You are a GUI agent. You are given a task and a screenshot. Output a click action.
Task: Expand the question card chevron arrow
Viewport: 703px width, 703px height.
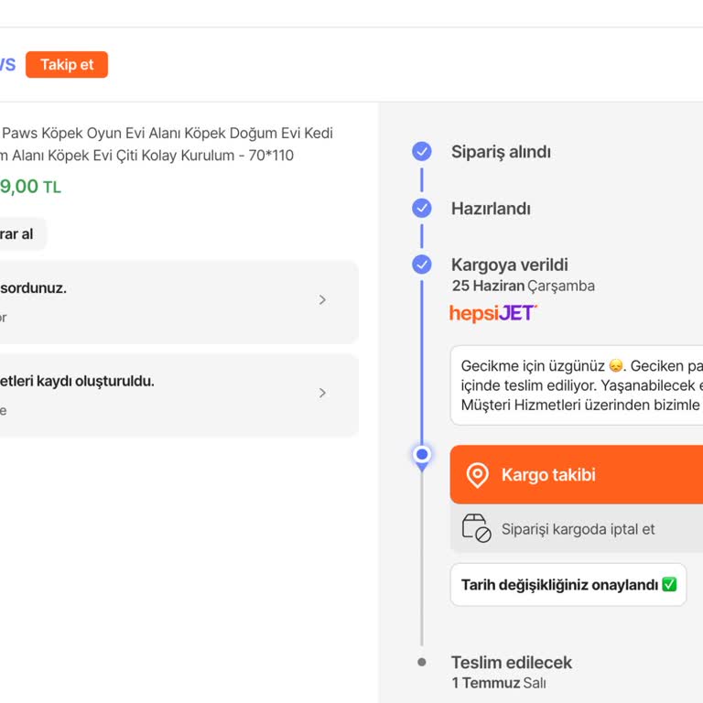pyautogui.click(x=322, y=300)
